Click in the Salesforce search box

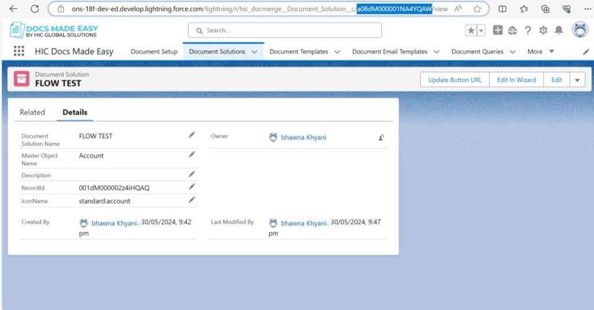tap(284, 30)
